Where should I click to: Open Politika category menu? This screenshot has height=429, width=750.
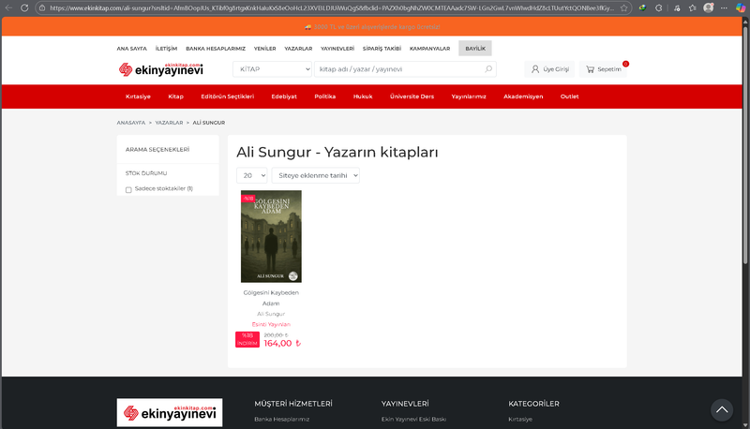(x=324, y=96)
